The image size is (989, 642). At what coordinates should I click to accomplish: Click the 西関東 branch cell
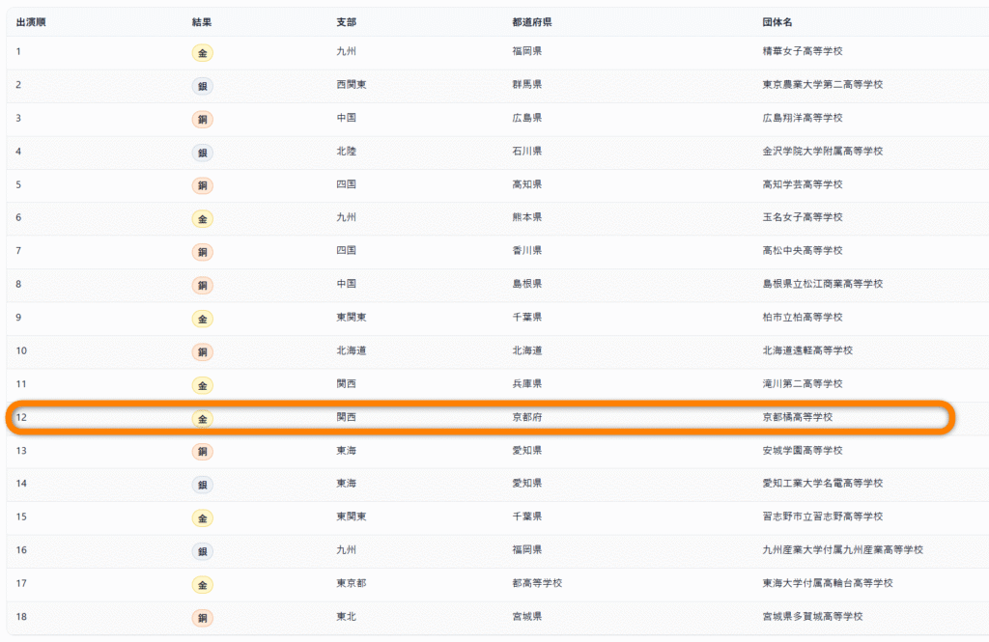click(x=351, y=85)
